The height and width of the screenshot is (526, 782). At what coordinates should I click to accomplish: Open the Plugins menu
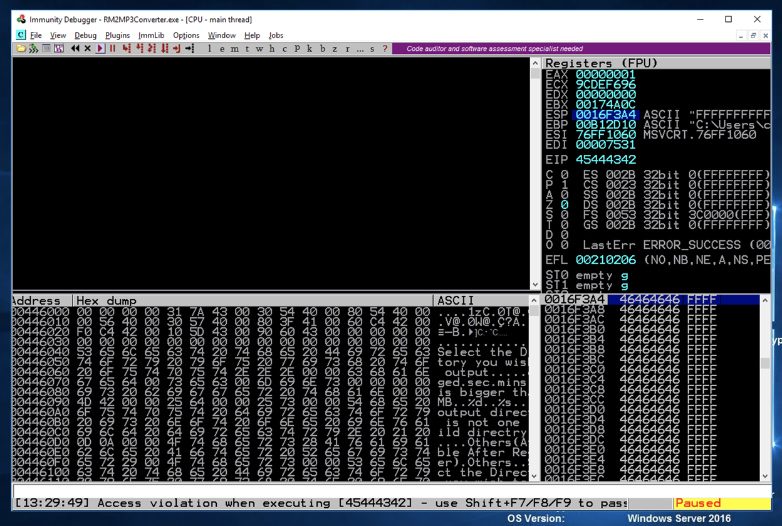(117, 35)
